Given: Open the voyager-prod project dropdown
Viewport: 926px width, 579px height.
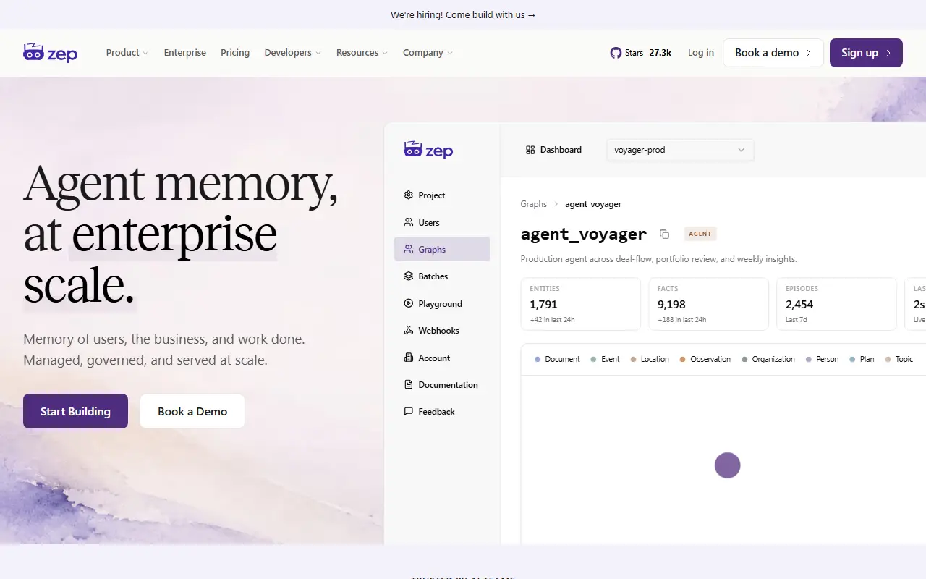Looking at the screenshot, I should coord(680,150).
